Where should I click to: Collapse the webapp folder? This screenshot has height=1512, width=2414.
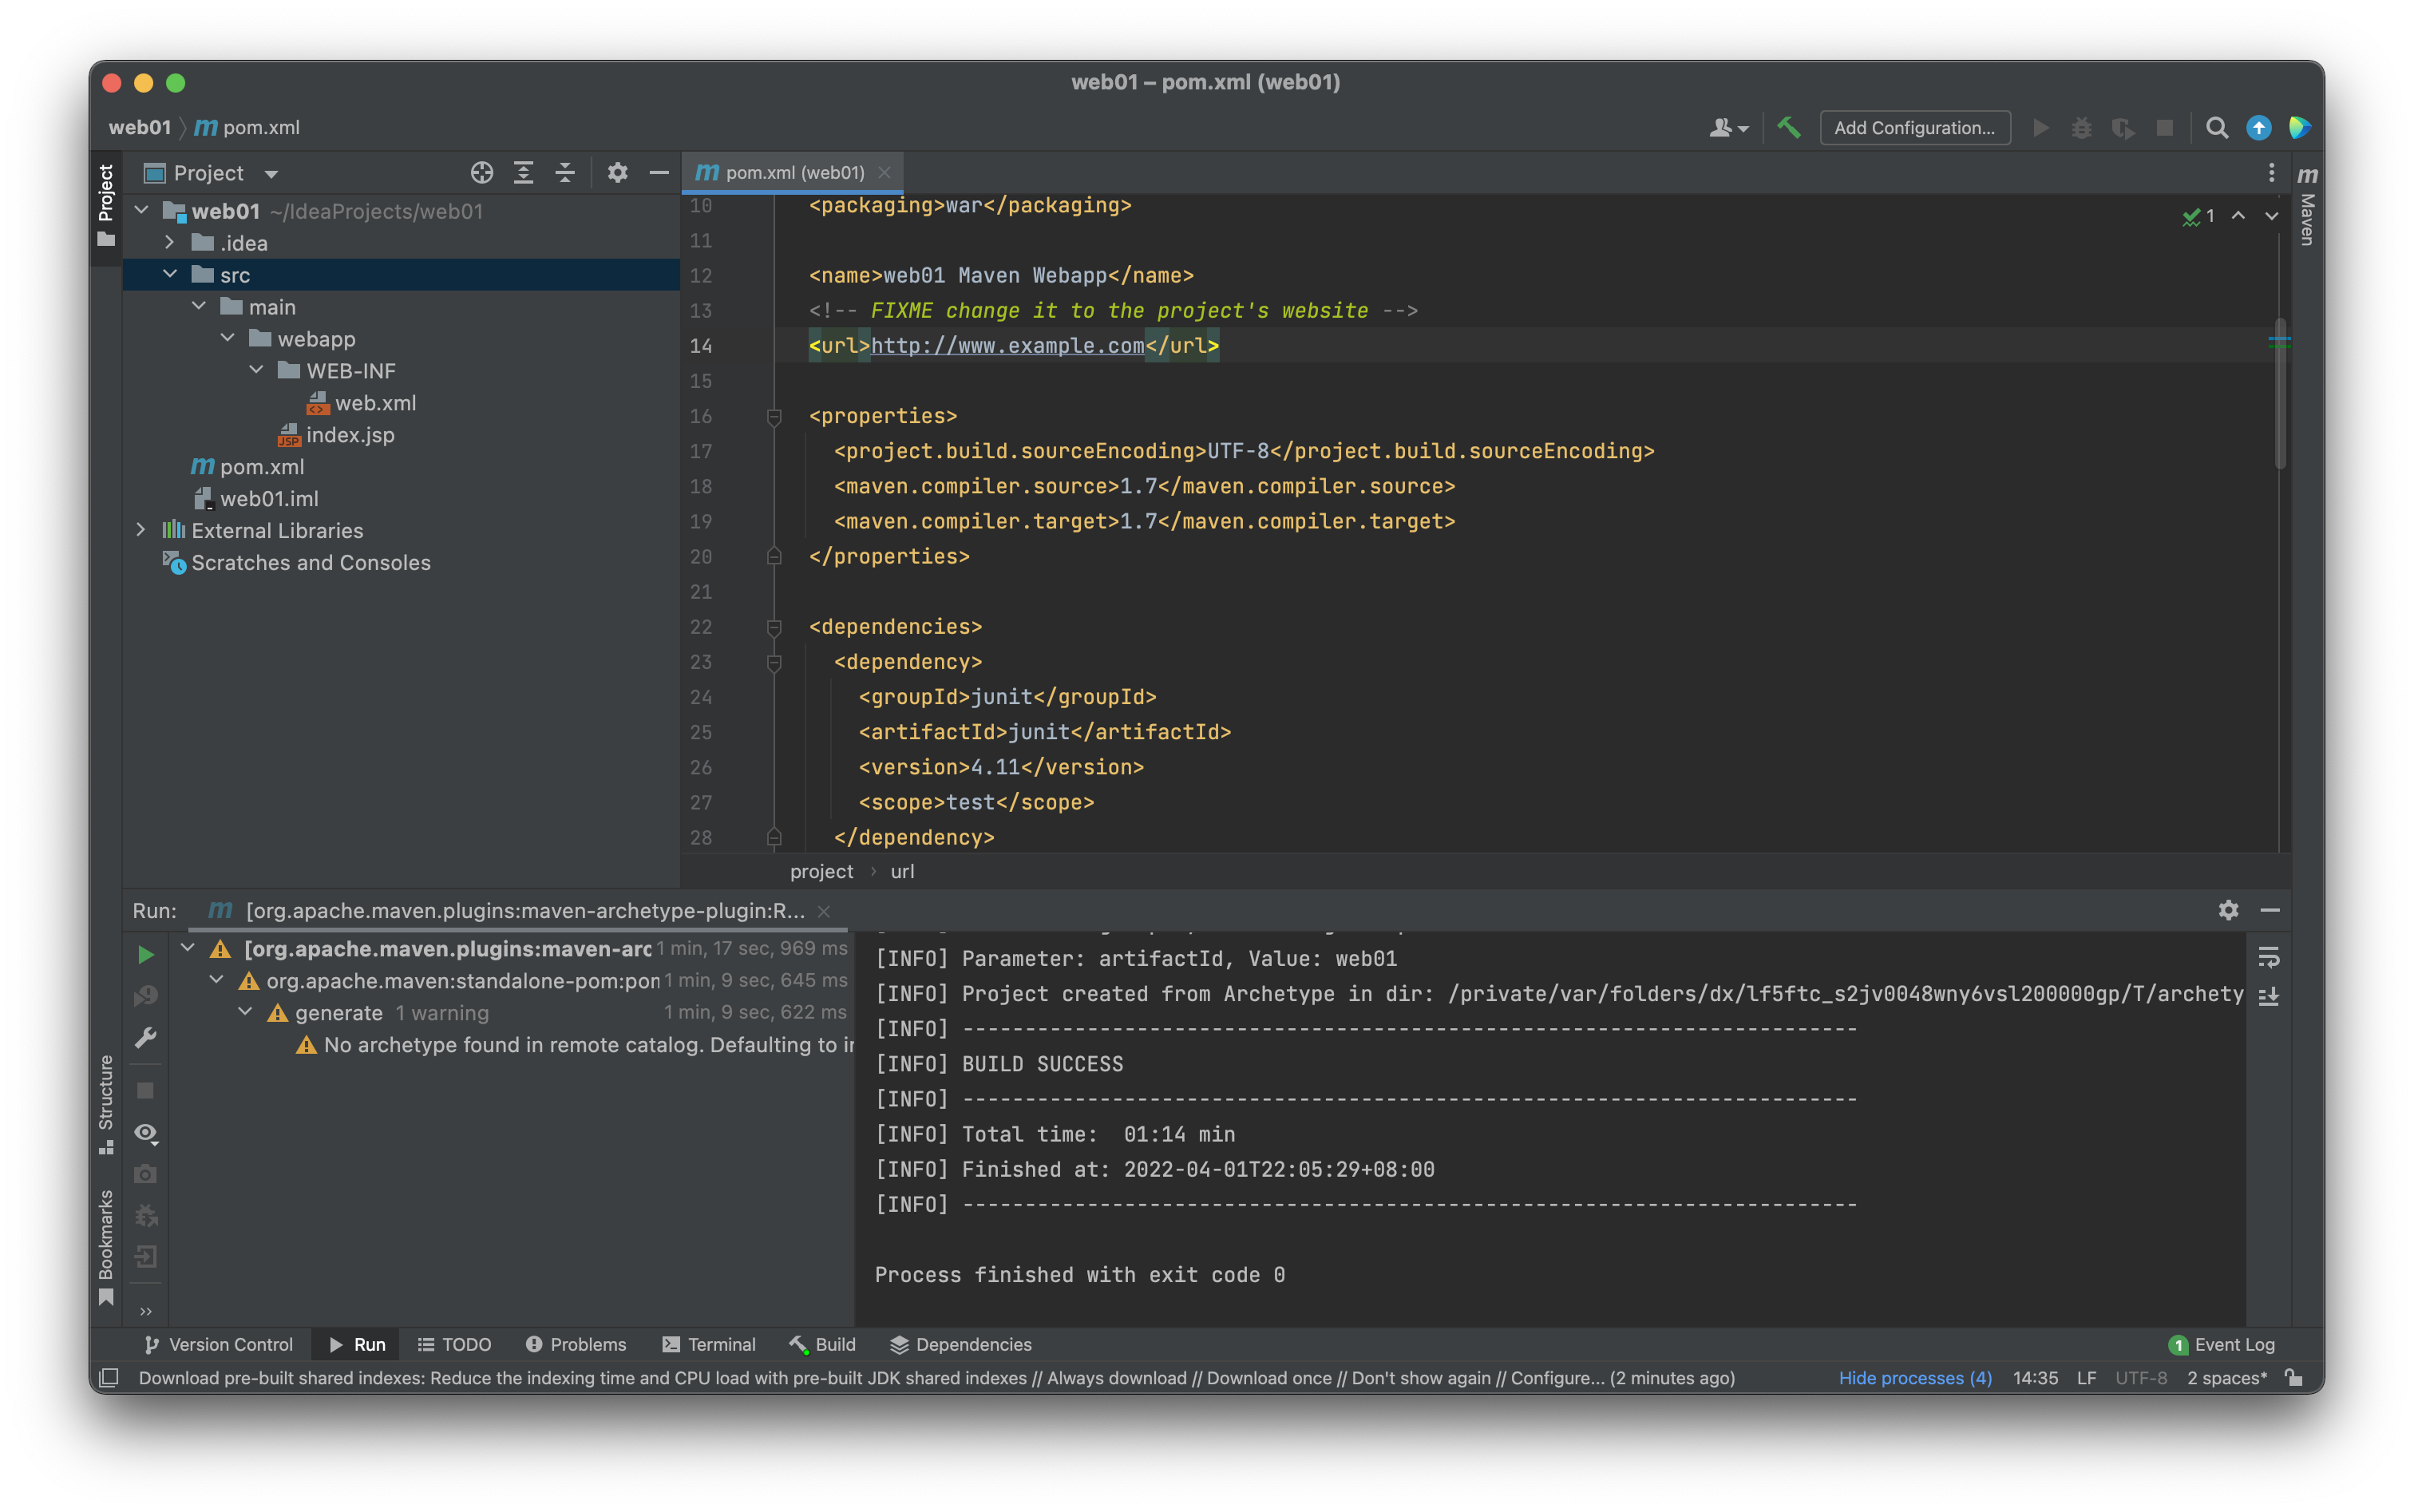point(228,338)
